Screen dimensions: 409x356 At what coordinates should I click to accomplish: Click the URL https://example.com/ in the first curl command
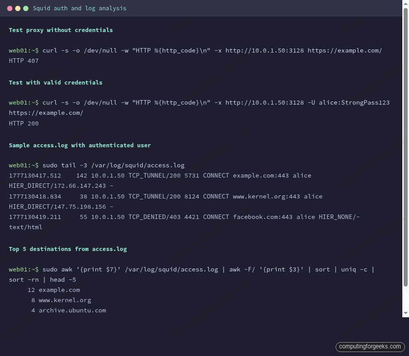click(345, 50)
